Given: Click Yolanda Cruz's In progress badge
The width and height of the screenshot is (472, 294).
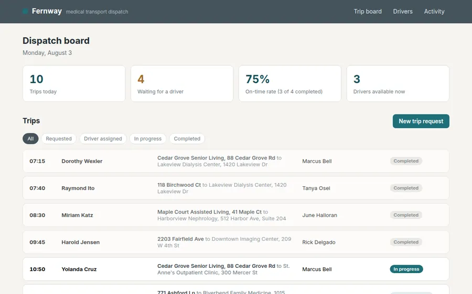Looking at the screenshot, I should click(x=406, y=269).
